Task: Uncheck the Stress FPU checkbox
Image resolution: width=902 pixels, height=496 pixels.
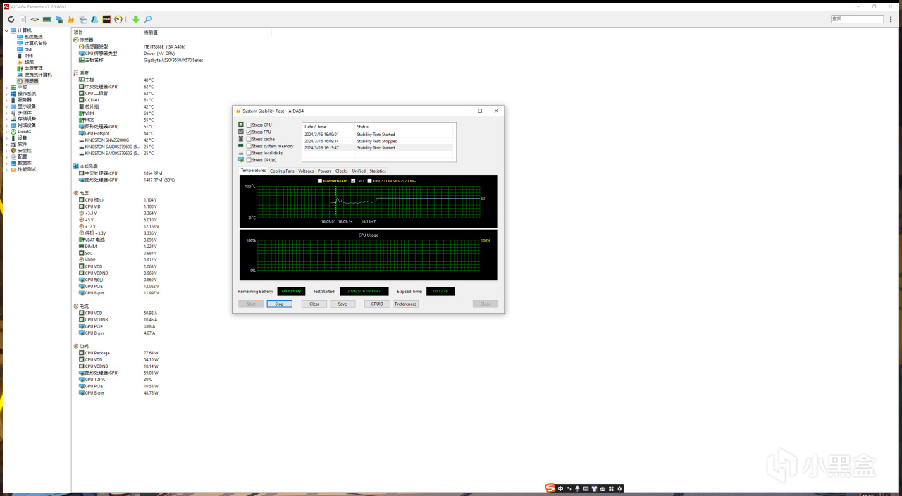Action: pos(249,132)
